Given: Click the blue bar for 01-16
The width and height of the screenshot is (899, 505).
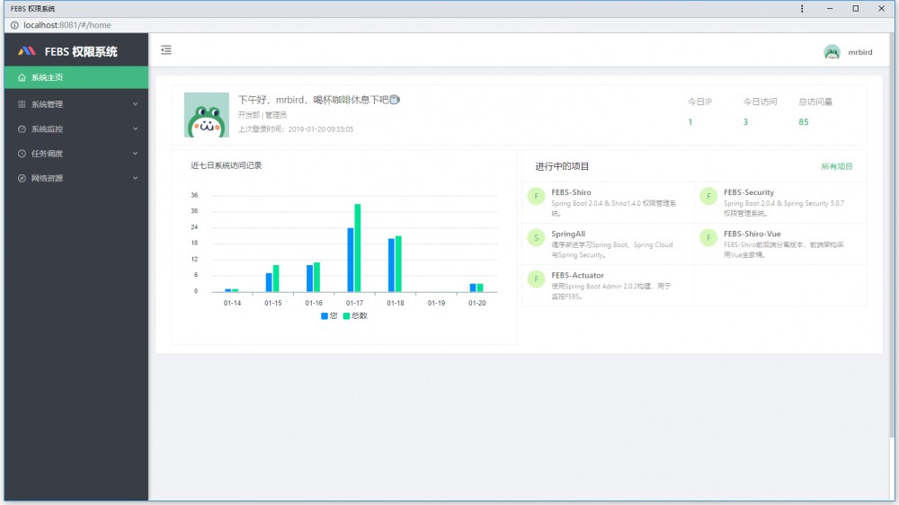Looking at the screenshot, I should click(x=309, y=279).
